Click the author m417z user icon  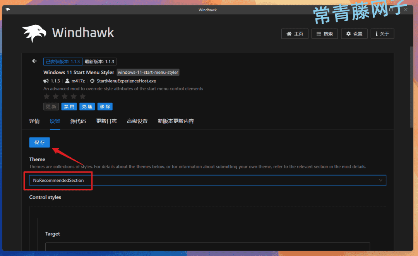[67, 81]
